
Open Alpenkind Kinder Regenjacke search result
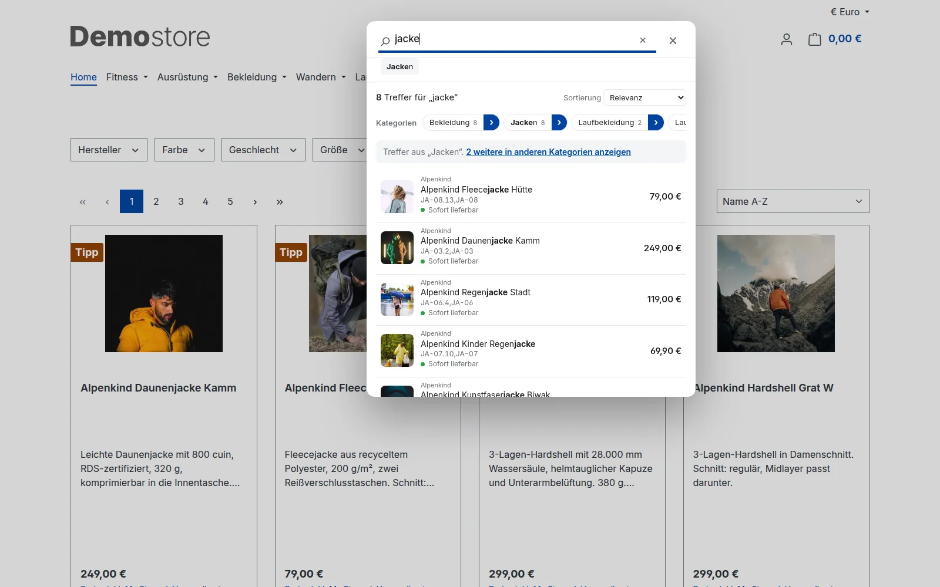click(531, 351)
